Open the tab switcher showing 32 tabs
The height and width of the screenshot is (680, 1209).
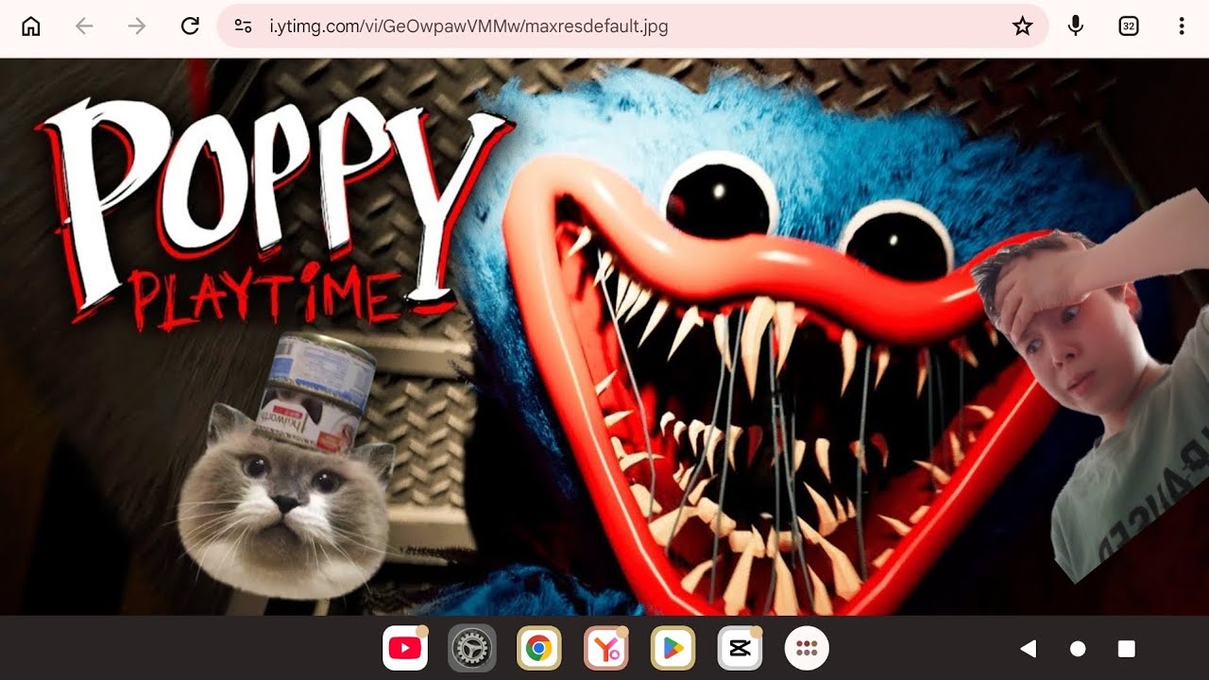coord(1128,26)
